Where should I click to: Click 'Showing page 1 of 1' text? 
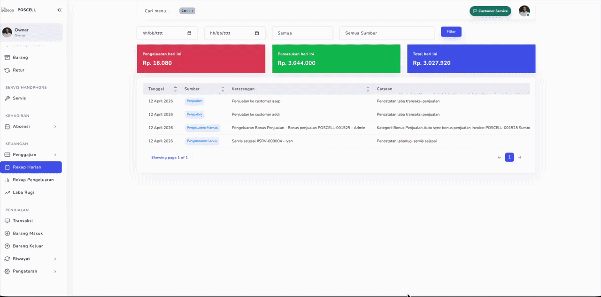pos(170,158)
